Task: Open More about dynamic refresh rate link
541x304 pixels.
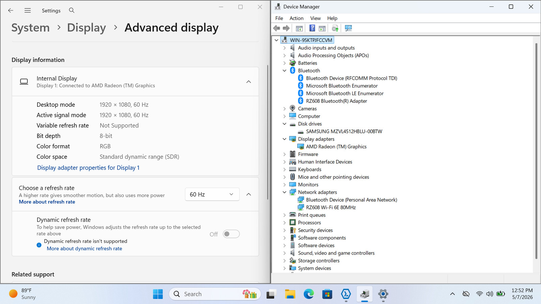Action: coord(85,249)
